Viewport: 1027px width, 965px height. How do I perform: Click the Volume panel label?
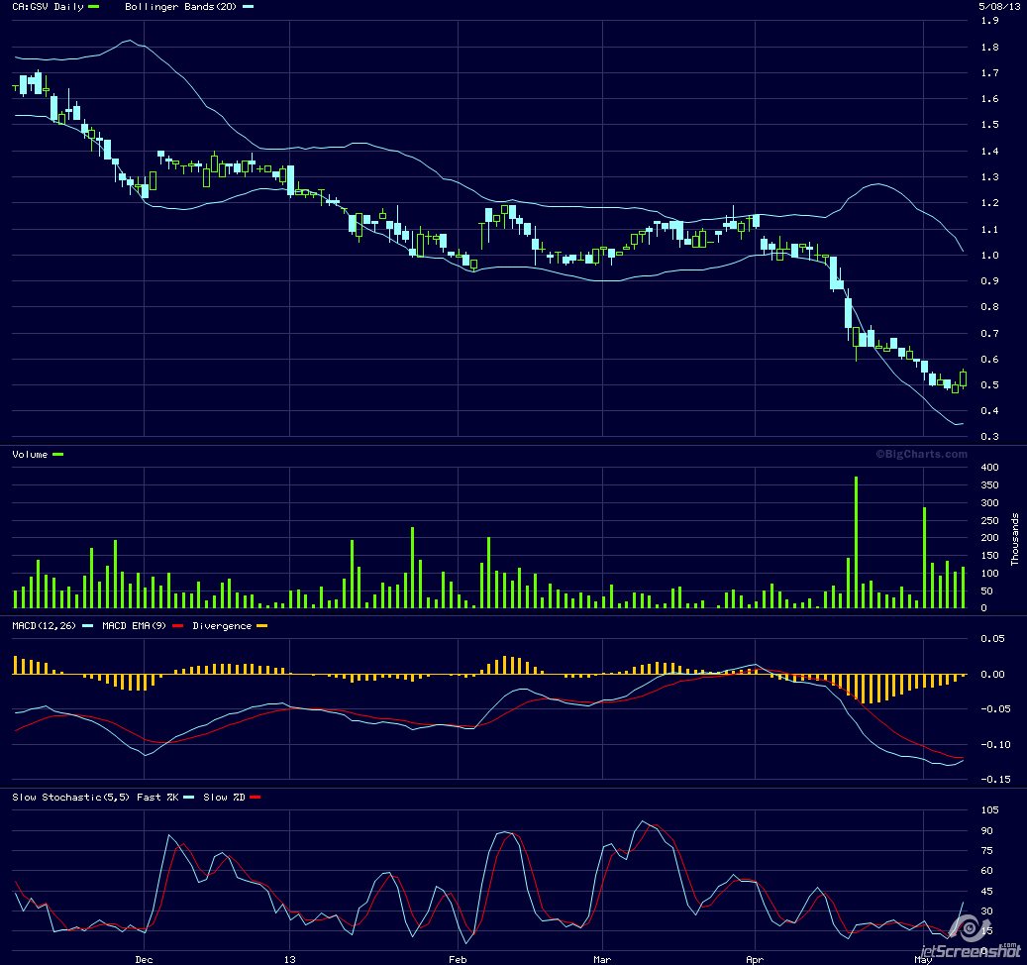[30, 454]
